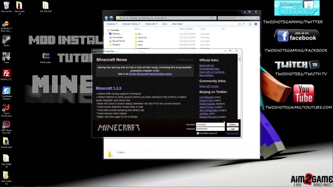The height and width of the screenshot is (187, 333).
Task: Click Explorer's Forward navigation arrow
Action: click(111, 18)
